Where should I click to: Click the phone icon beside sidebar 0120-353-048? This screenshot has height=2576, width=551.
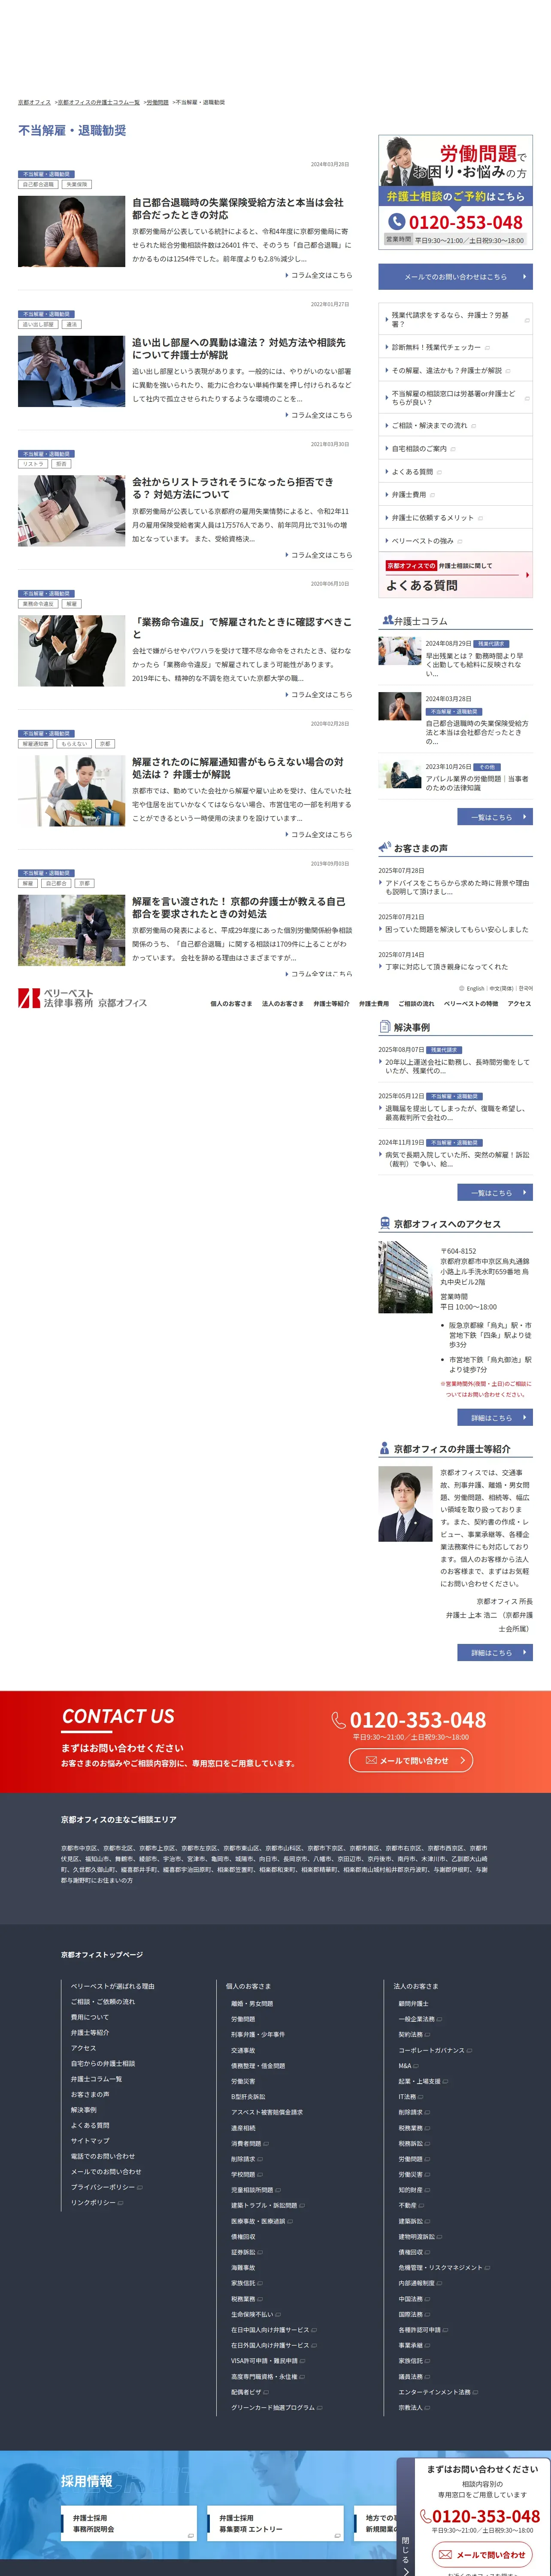[396, 222]
